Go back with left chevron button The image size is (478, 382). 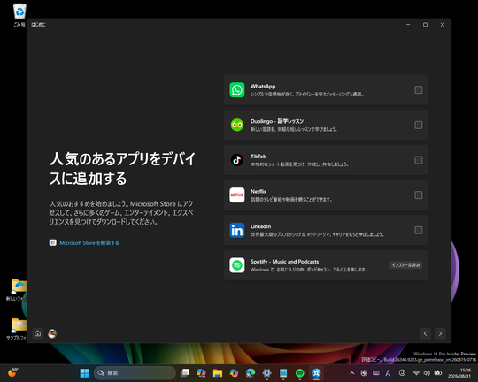(425, 333)
